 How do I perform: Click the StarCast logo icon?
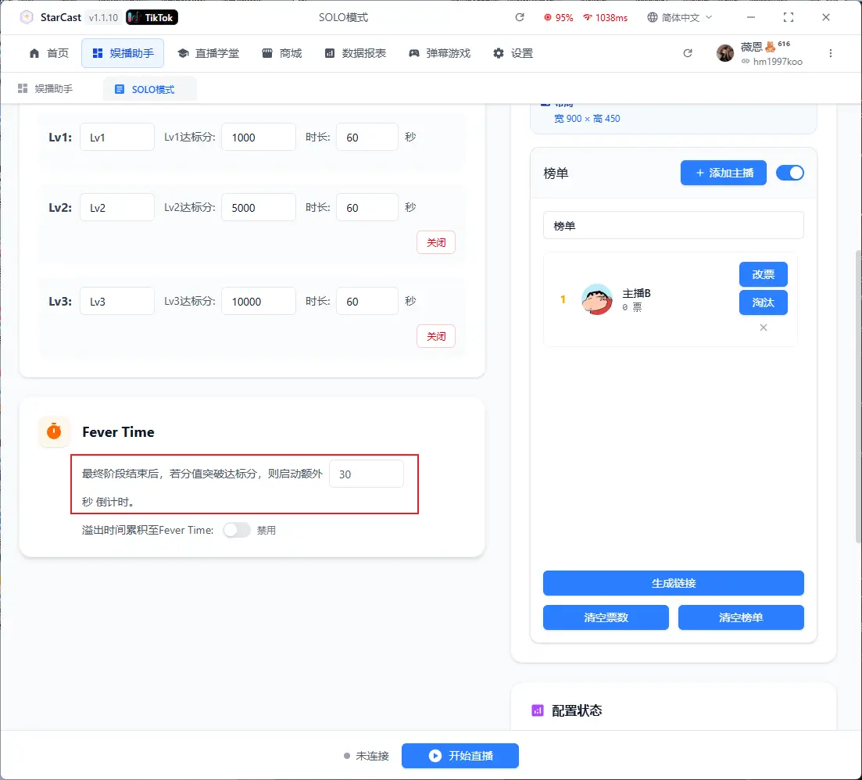tap(27, 17)
